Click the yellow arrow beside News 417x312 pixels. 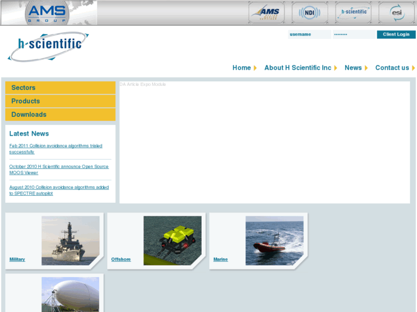(x=366, y=68)
